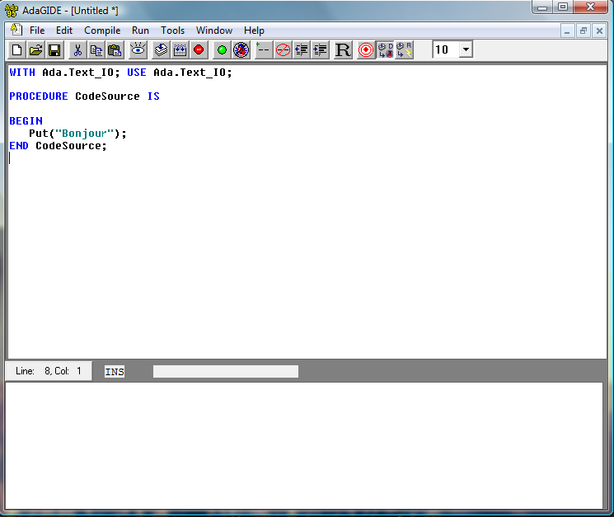Toggle the INS insert mode indicator

click(x=115, y=372)
